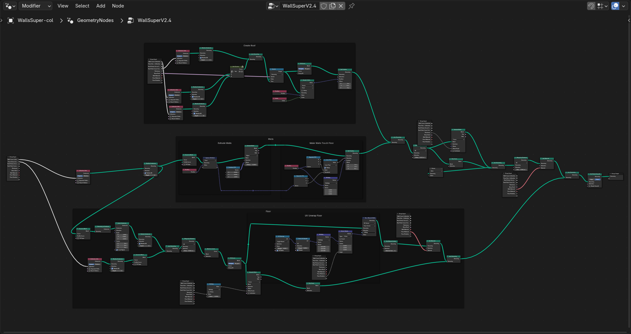The image size is (631, 334).
Task: Toggle node editor overlays
Action: (x=615, y=6)
